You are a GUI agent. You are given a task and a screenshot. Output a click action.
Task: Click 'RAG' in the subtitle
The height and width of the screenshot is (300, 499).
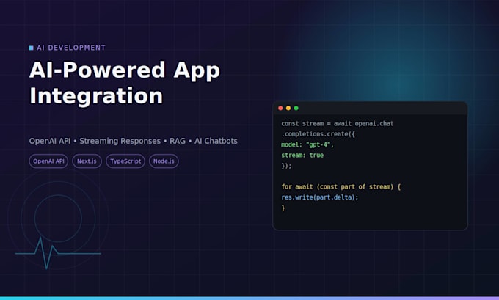coord(178,141)
